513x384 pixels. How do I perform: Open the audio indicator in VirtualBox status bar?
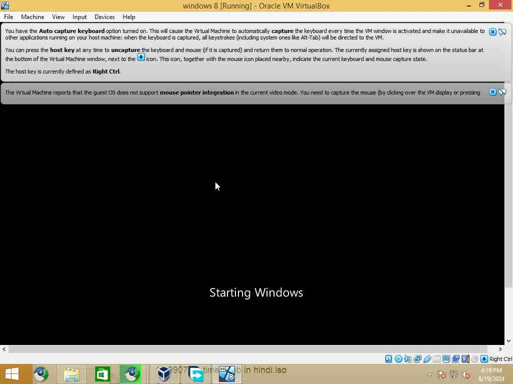click(x=408, y=359)
